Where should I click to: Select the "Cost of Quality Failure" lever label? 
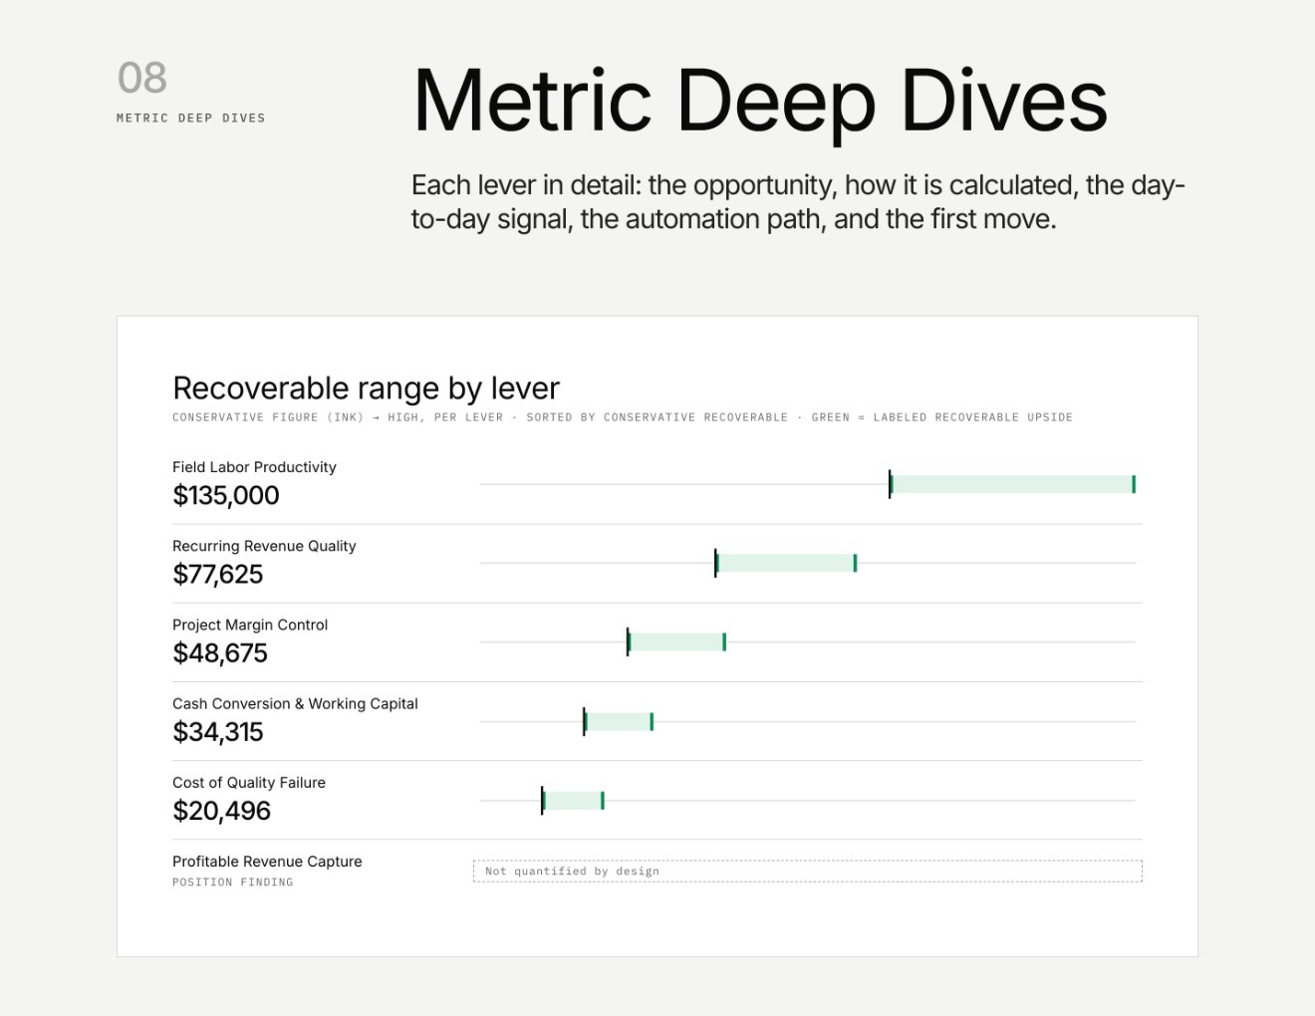pos(249,783)
